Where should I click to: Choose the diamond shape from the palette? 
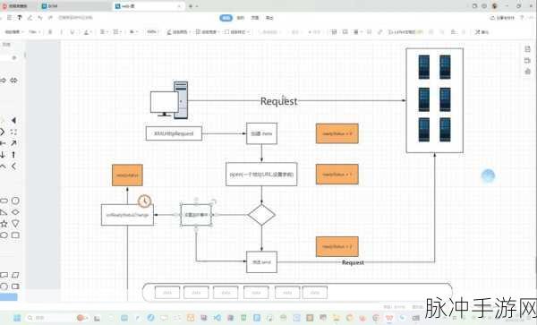coord(15,212)
